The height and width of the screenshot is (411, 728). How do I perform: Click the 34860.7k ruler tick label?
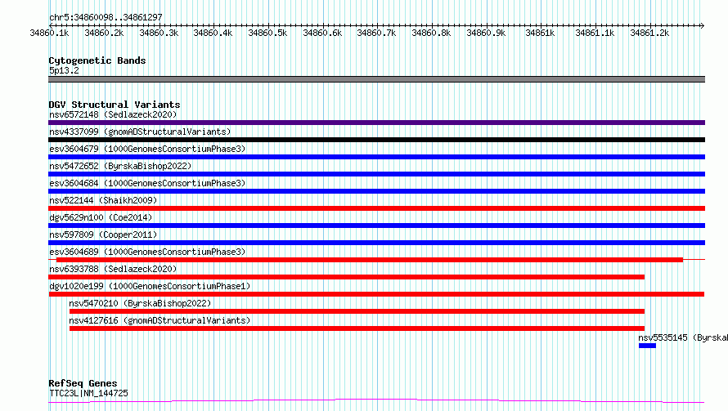click(x=376, y=33)
